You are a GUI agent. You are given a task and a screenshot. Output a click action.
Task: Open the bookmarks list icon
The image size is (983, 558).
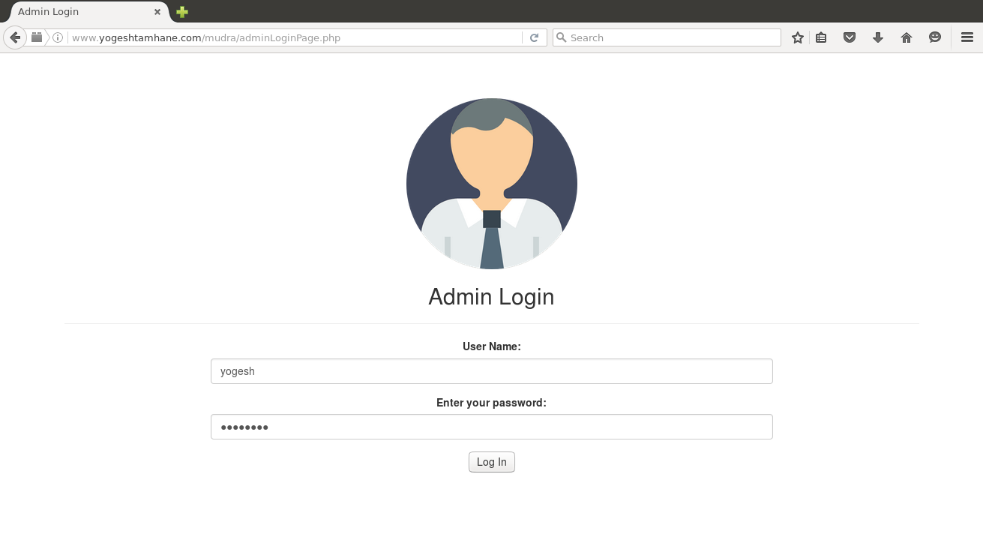coord(821,37)
